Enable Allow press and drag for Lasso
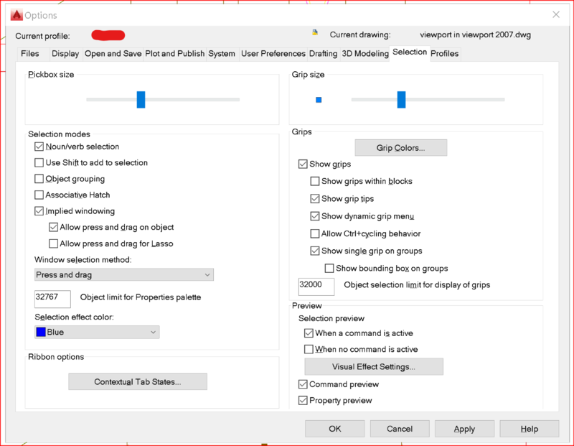Image resolution: width=574 pixels, height=446 pixels. 54,243
